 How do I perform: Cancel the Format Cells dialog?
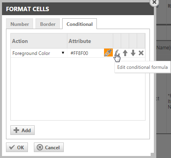(49, 147)
